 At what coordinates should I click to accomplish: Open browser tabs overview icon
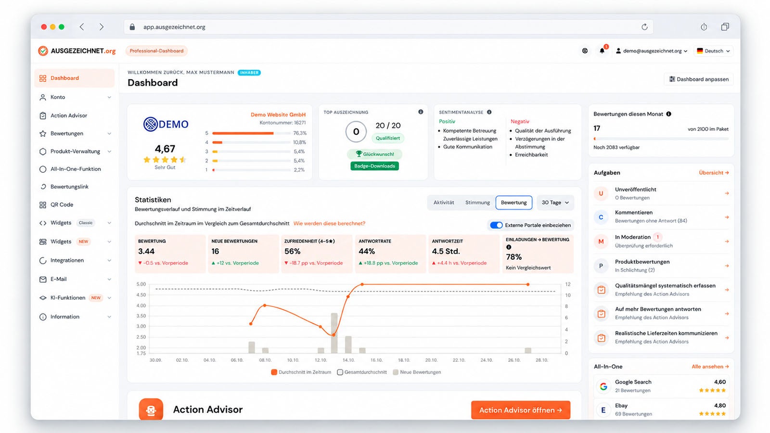point(725,27)
